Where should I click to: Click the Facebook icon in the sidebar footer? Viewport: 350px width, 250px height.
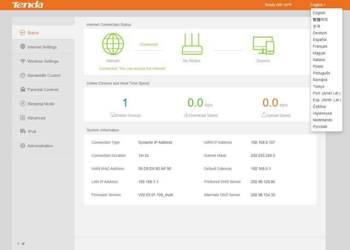pyautogui.click(x=17, y=243)
